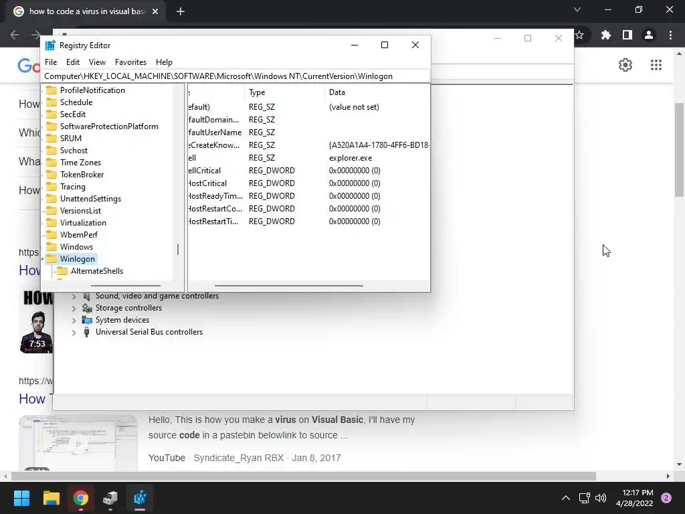Expand Sound, video and game controllers
The height and width of the screenshot is (514, 685).
(74, 296)
